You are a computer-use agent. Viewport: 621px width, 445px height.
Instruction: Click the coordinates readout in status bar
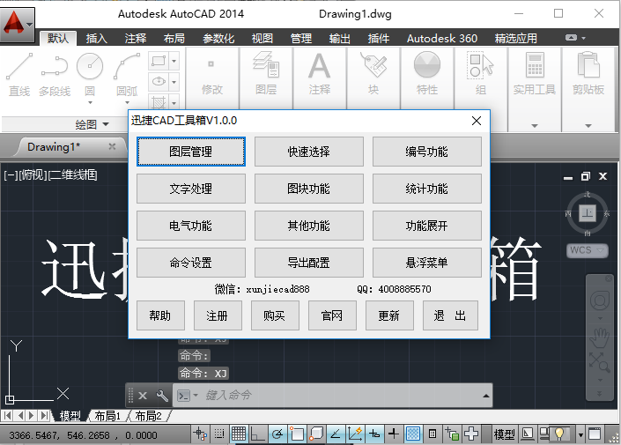pyautogui.click(x=83, y=435)
